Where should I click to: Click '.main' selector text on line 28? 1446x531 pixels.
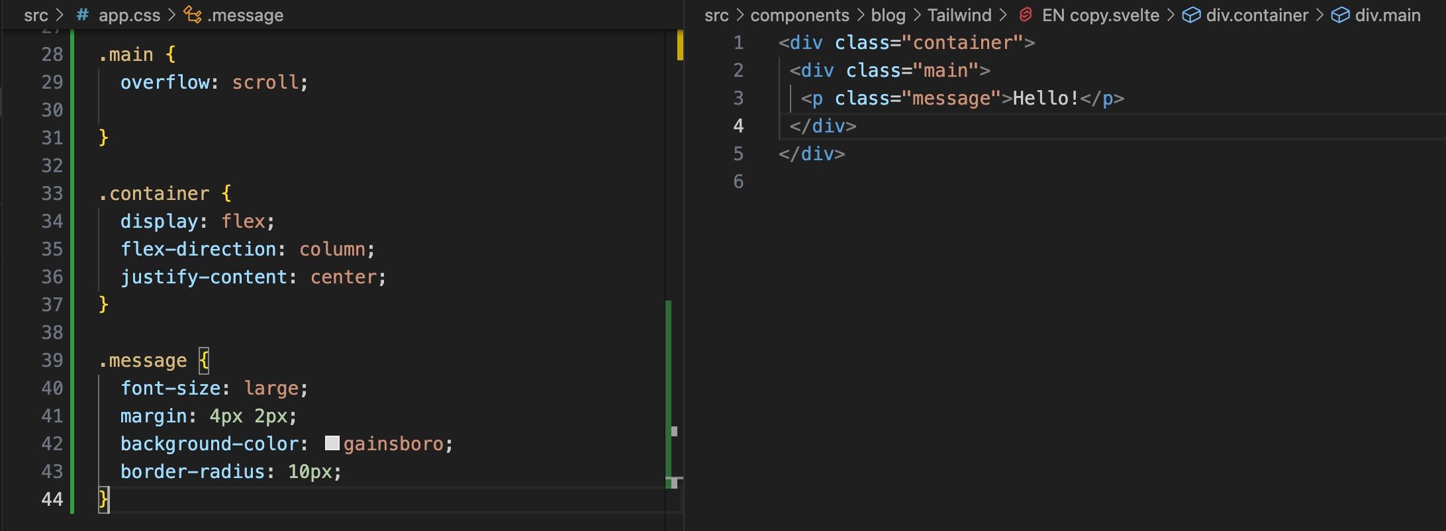point(126,54)
